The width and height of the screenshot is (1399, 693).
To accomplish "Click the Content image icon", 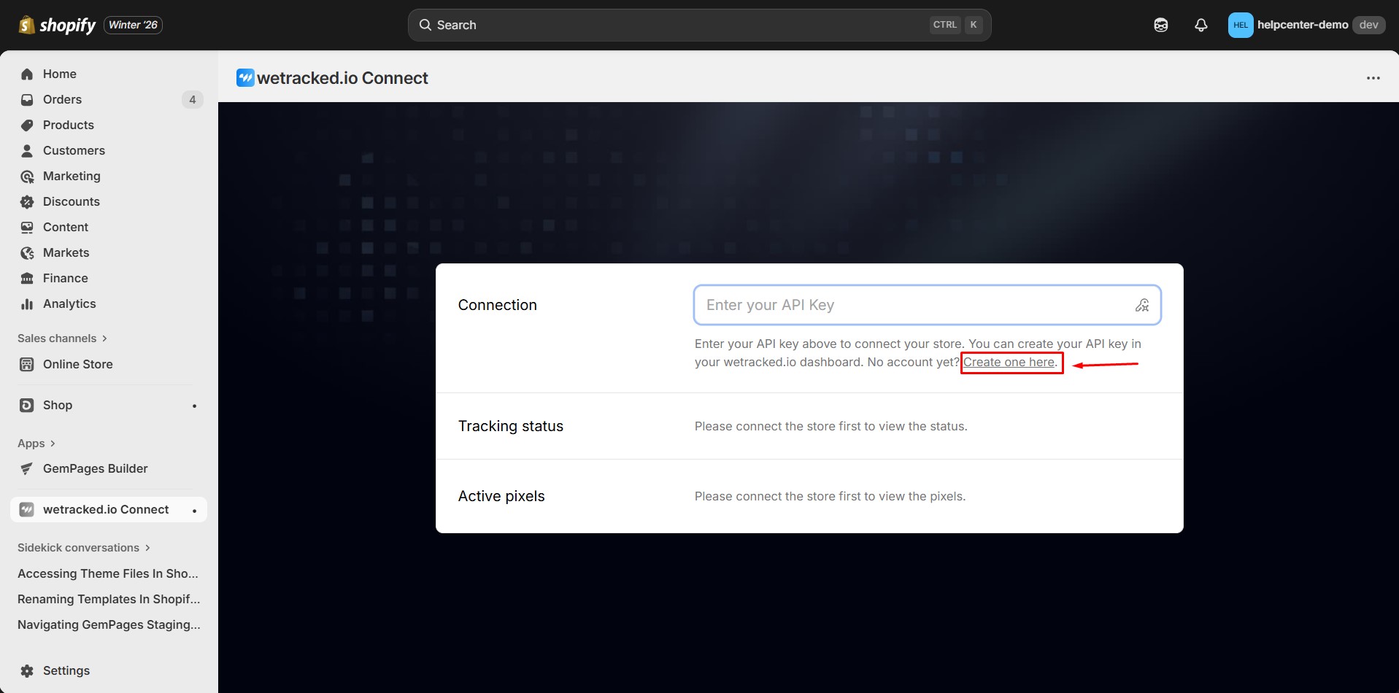I will click(x=27, y=228).
